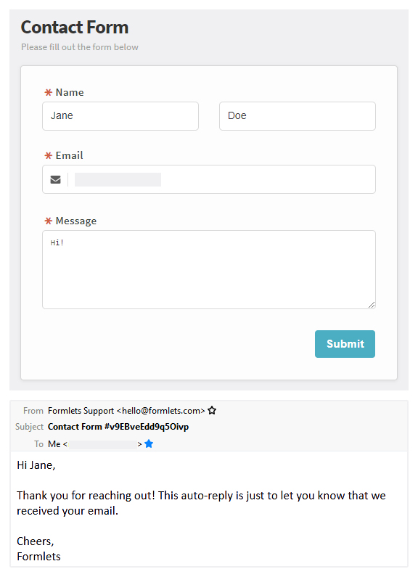Click the Hi Jane greeting text
The width and height of the screenshot is (418, 577).
tap(36, 465)
